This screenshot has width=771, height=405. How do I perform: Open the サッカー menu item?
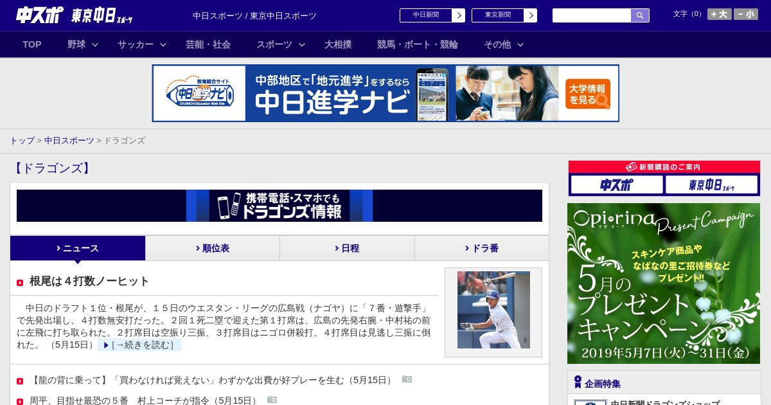(x=136, y=44)
